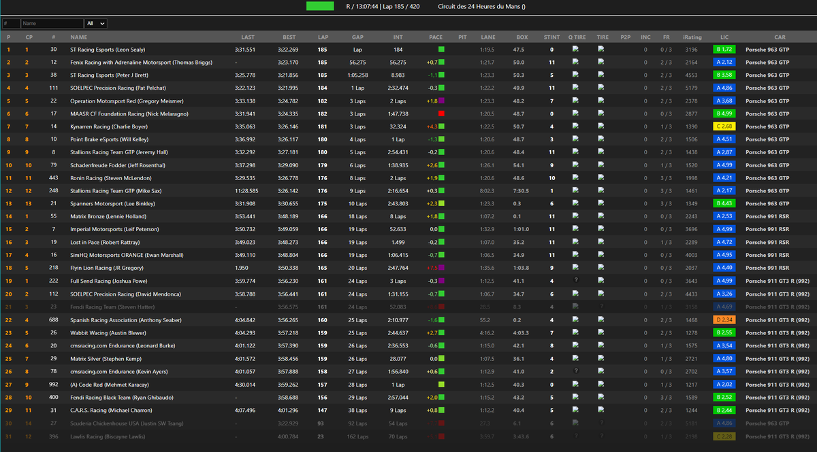The width and height of the screenshot is (817, 452).
Task: Click the CAR column header
Action: click(780, 37)
